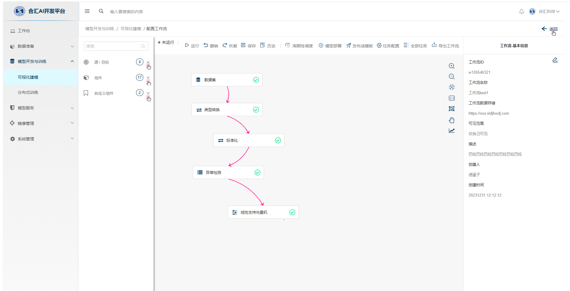Viewport: 570px width, 291px height.
Task: Open 工作台 in the sidebar
Action: [x=24, y=31]
